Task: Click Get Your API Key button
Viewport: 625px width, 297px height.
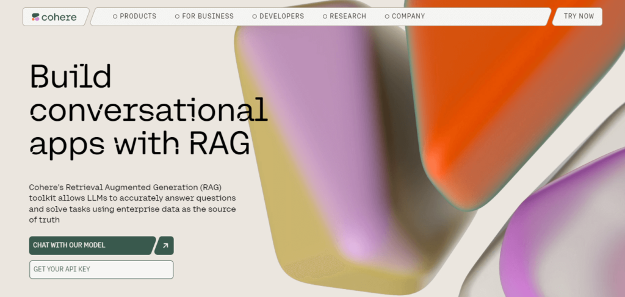Action: (101, 270)
